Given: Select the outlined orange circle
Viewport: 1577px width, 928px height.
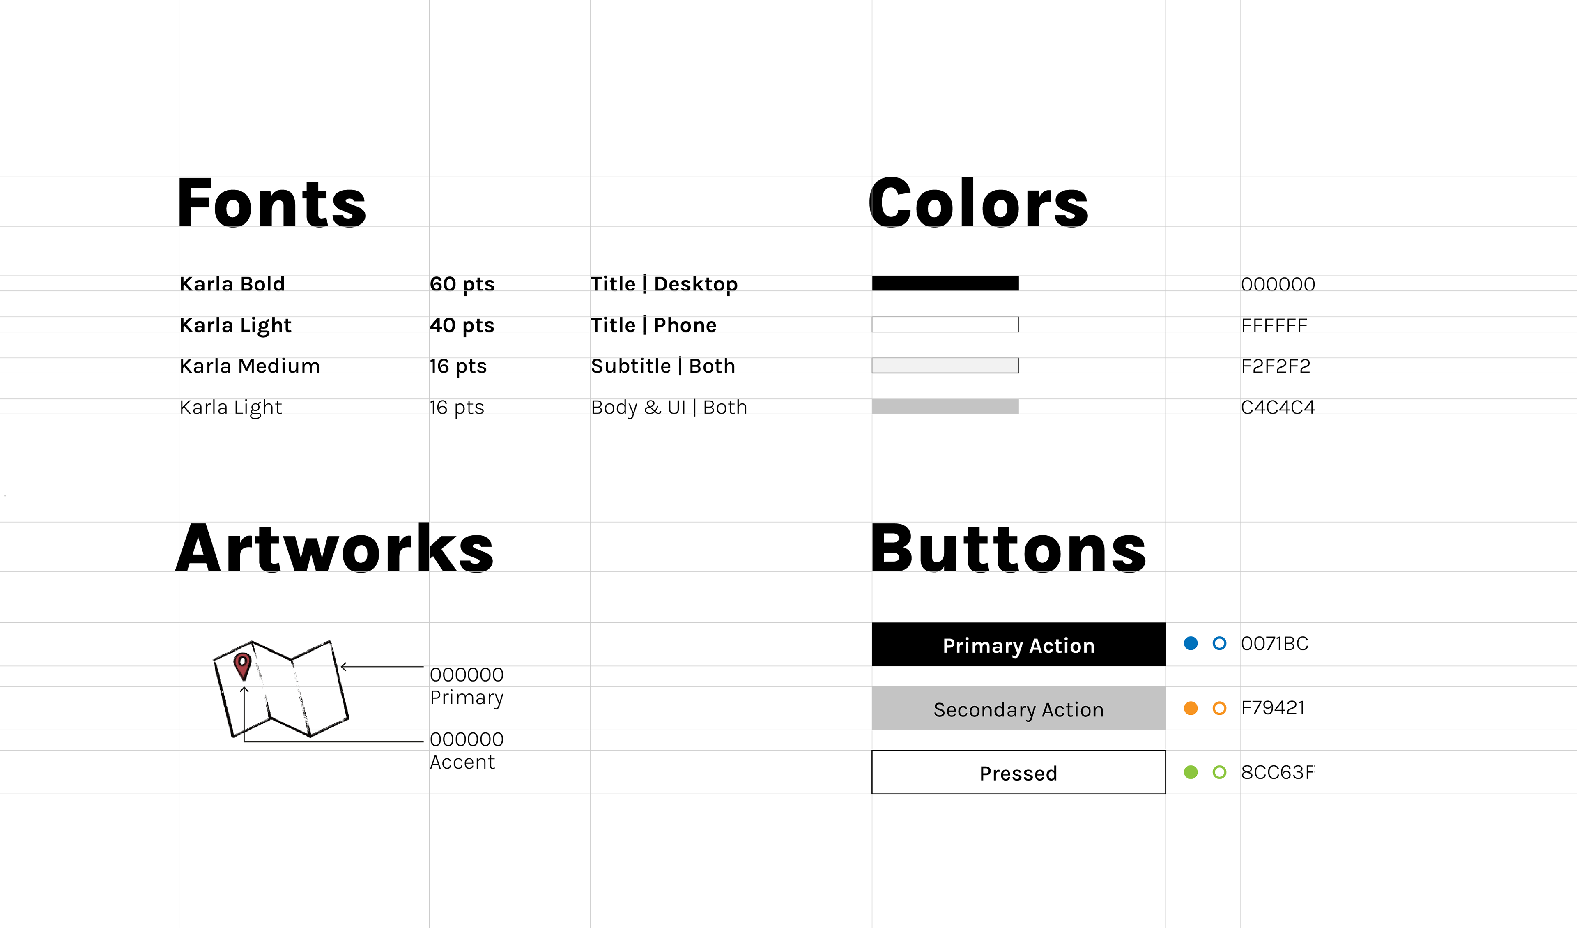Looking at the screenshot, I should tap(1219, 708).
